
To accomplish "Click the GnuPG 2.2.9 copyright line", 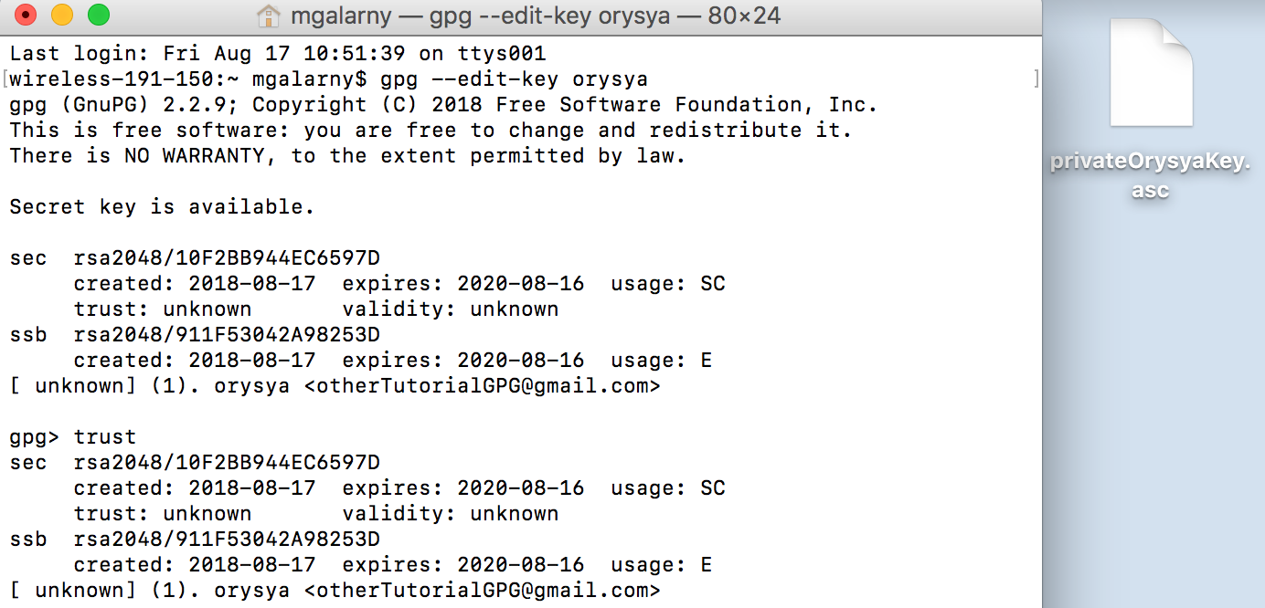I will click(x=443, y=104).
